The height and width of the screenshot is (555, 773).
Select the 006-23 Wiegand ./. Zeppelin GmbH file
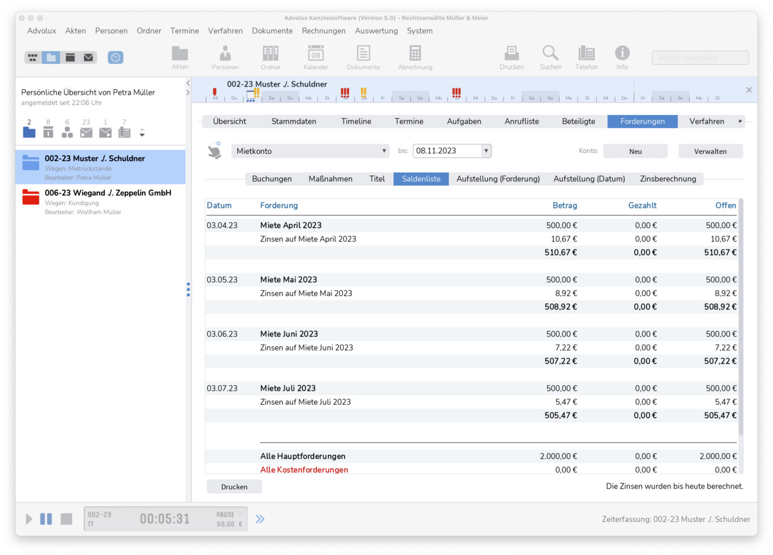click(100, 201)
